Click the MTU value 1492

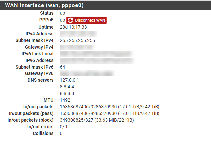65,100
